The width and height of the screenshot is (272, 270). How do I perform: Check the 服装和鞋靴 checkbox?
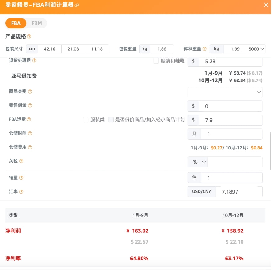156,61
